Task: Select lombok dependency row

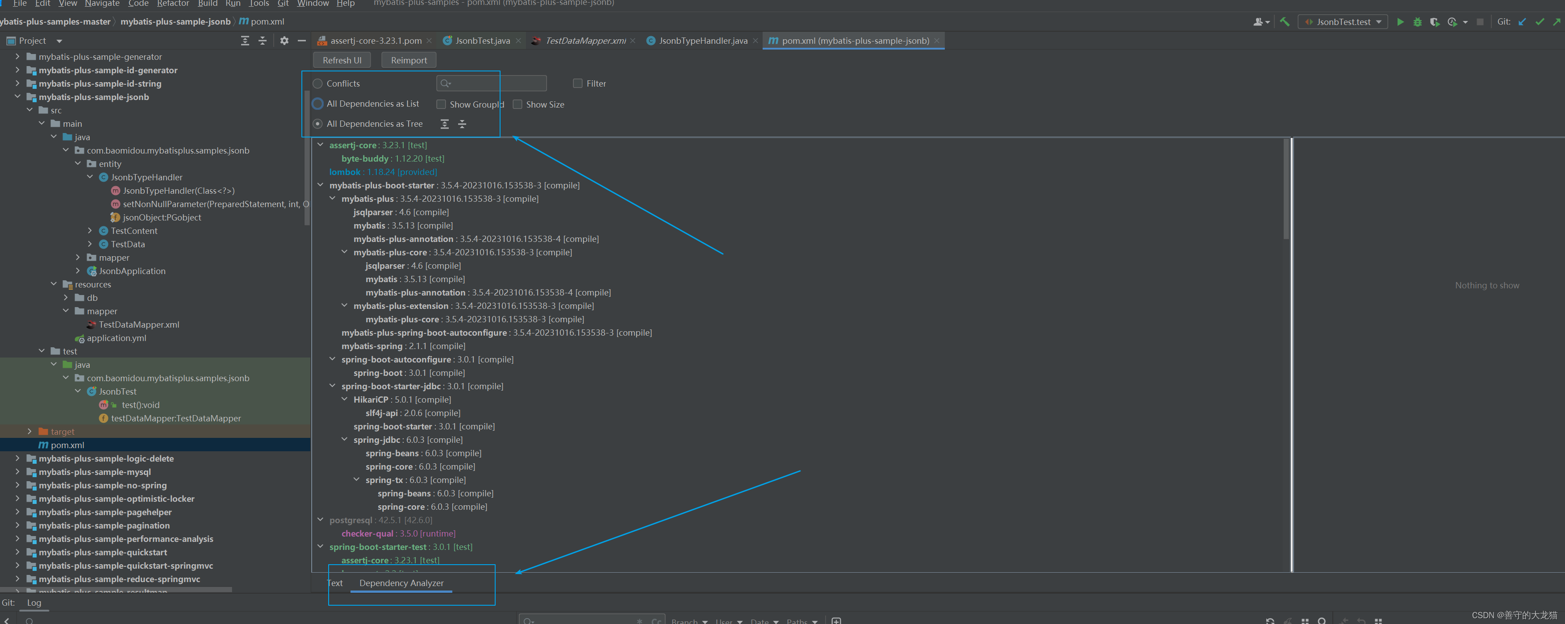Action: coord(383,172)
